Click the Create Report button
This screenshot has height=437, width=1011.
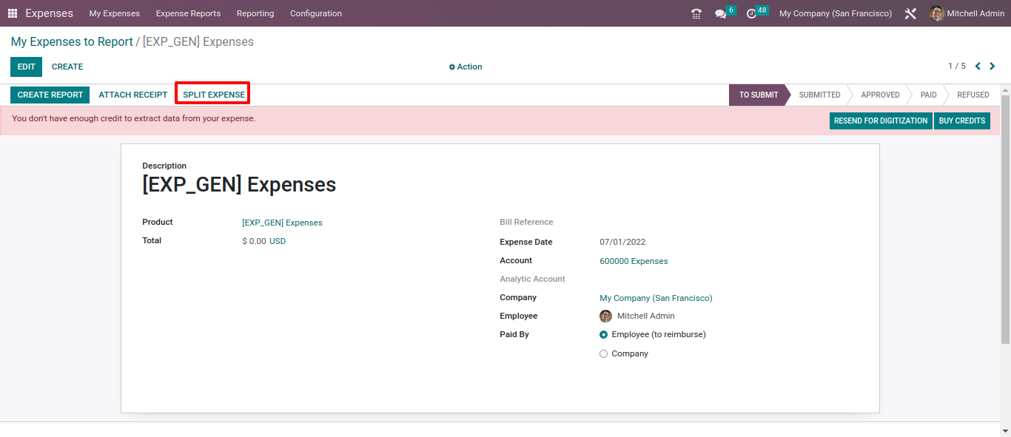[x=50, y=95]
